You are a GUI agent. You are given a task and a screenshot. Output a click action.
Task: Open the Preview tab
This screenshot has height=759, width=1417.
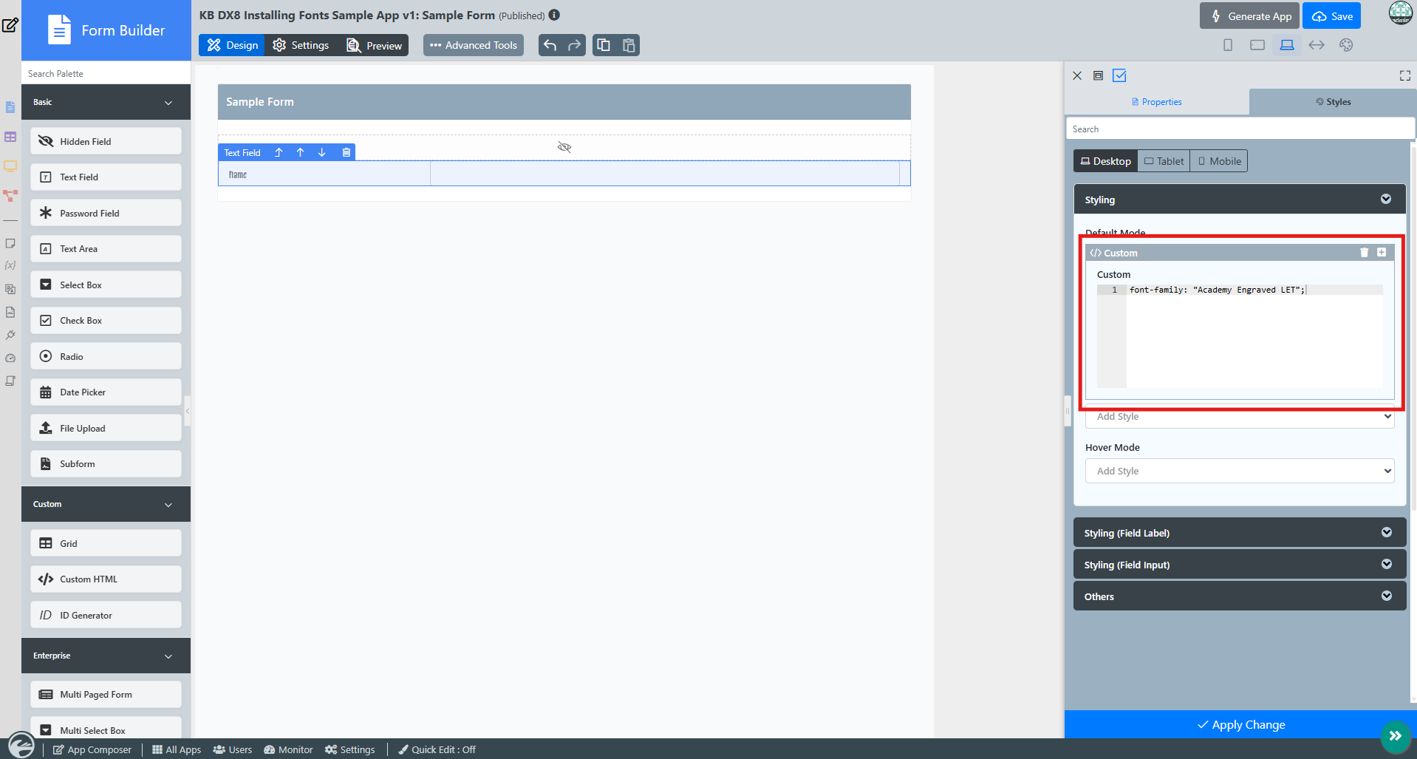click(x=375, y=45)
